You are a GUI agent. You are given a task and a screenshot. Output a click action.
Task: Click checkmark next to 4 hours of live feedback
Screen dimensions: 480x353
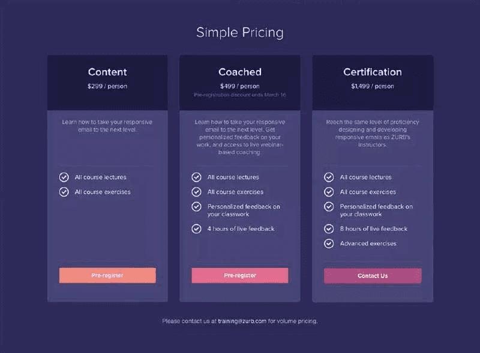[196, 228]
